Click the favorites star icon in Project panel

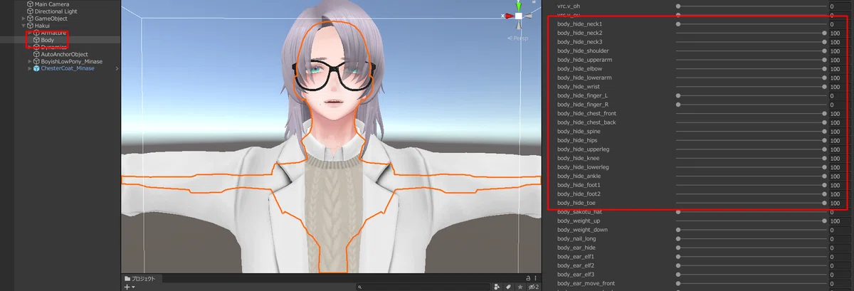coord(519,287)
